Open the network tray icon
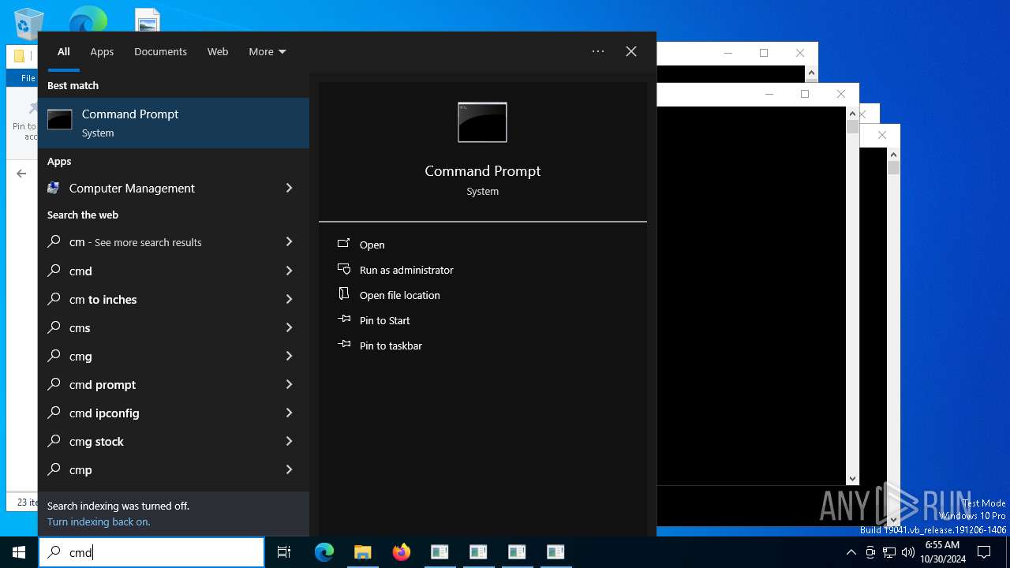 tap(889, 552)
